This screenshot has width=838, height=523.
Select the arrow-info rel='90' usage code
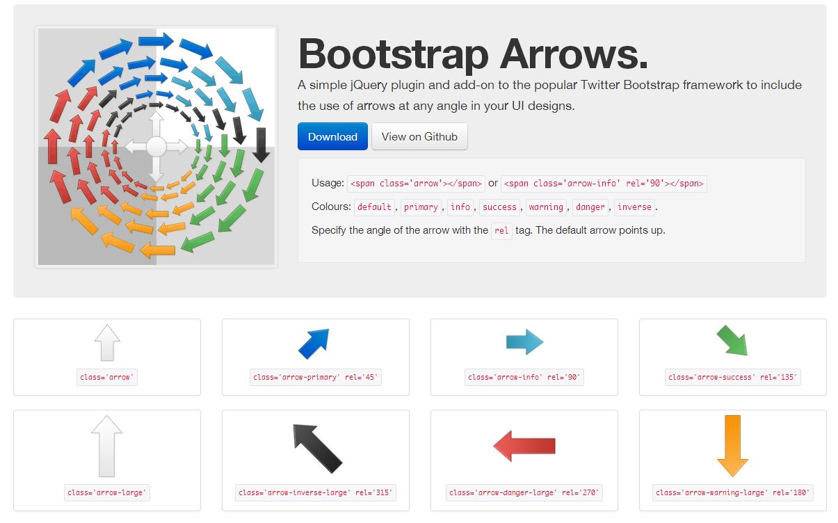click(x=604, y=184)
